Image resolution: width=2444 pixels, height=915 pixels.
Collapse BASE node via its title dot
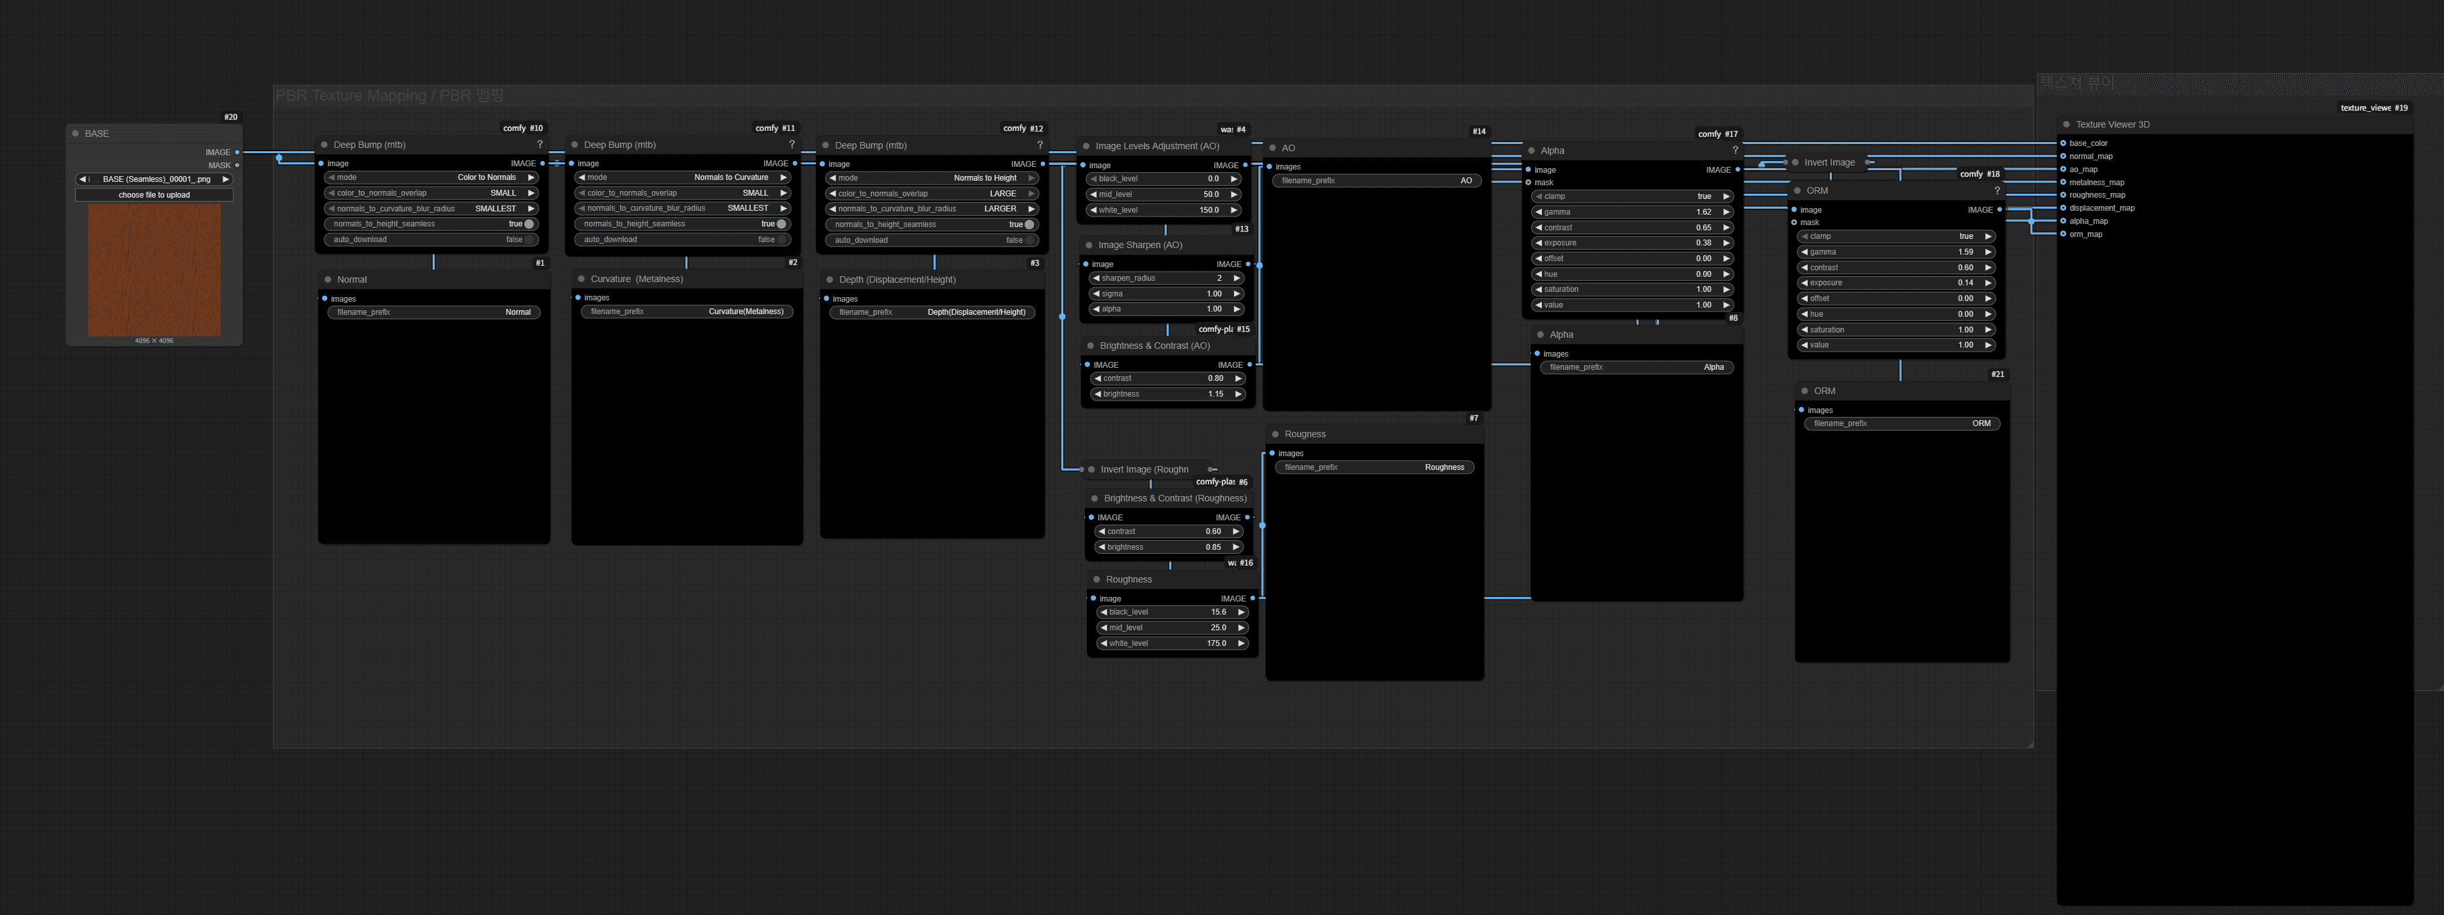coord(76,134)
